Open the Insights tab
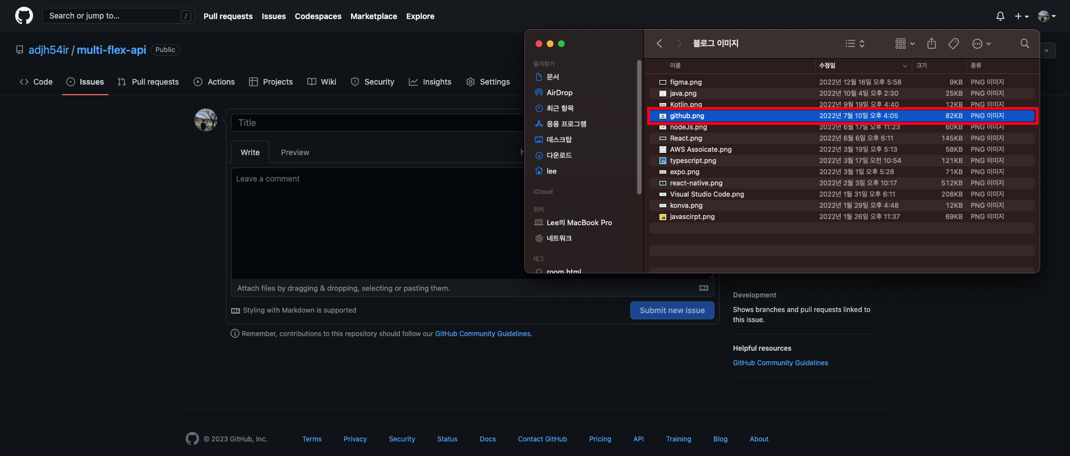The image size is (1070, 456). [430, 82]
